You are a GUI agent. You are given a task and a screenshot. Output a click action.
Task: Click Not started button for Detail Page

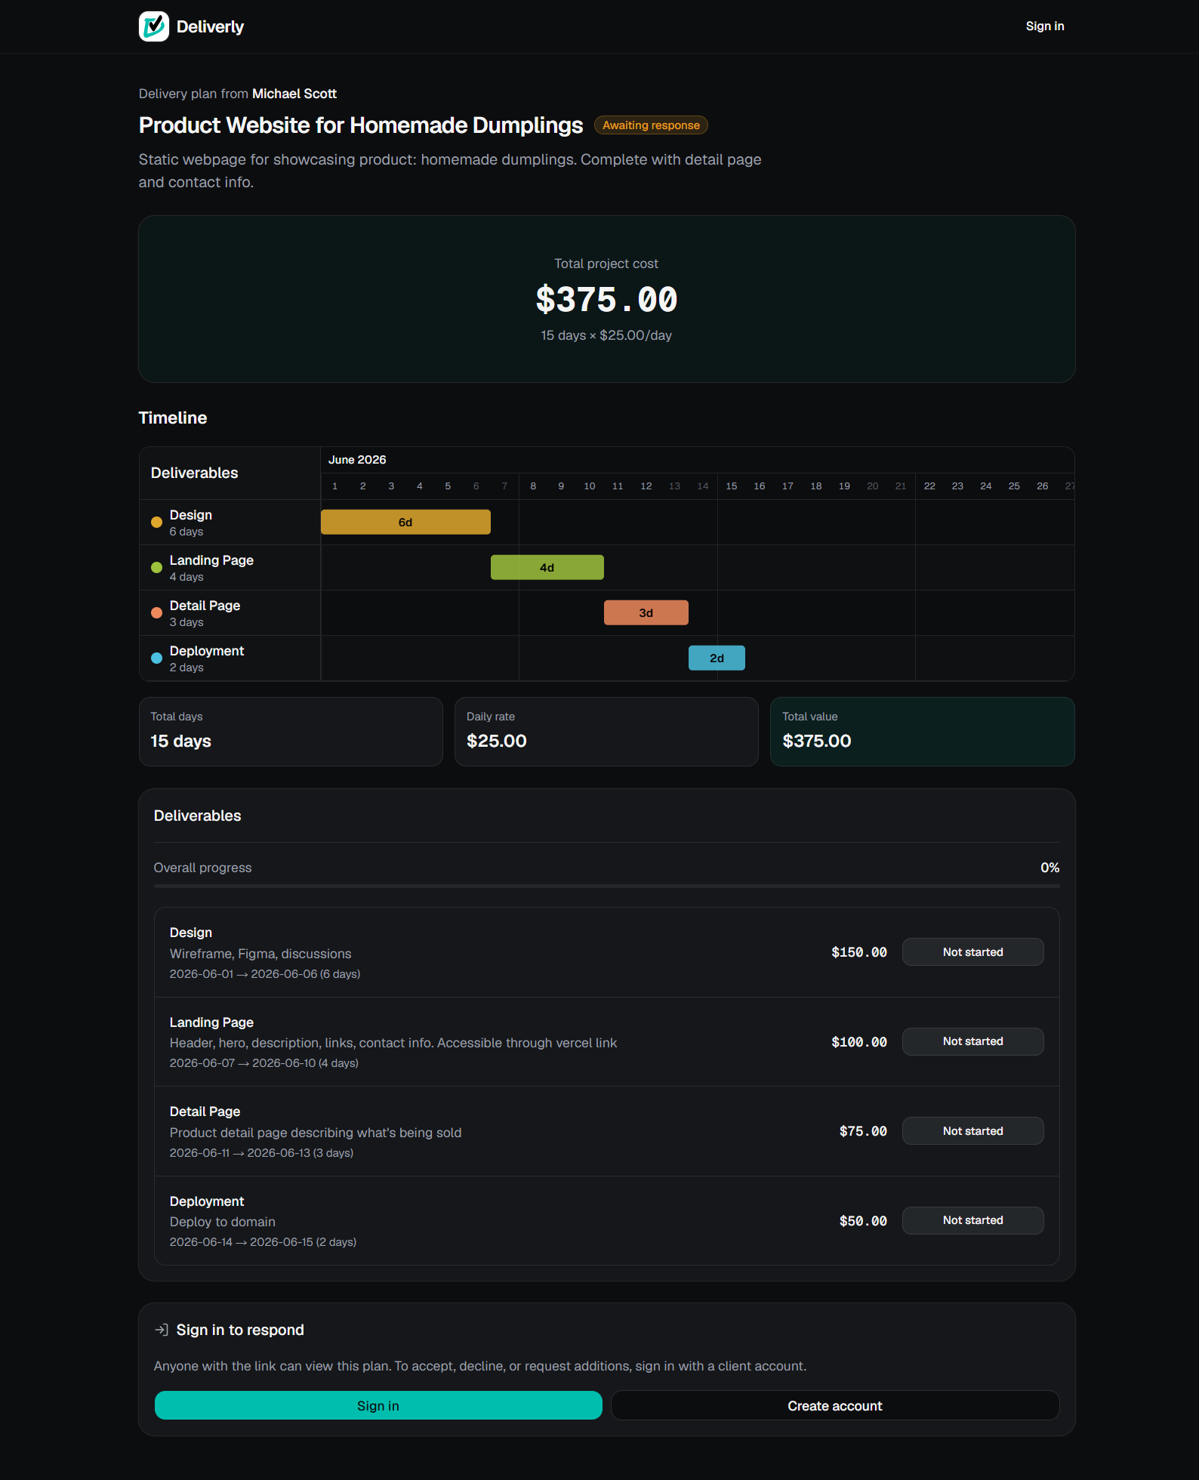tap(972, 1131)
